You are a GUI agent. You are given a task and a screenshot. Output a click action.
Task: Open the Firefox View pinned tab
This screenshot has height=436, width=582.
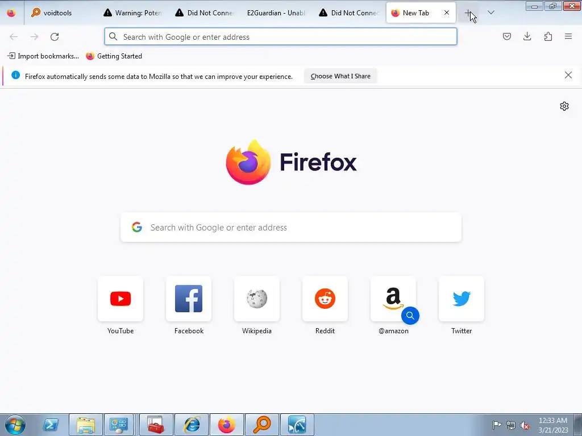[11, 12]
